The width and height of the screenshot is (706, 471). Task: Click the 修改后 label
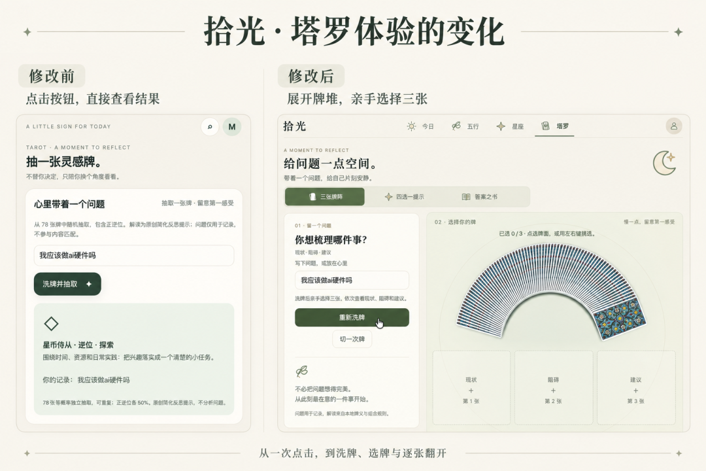311,76
